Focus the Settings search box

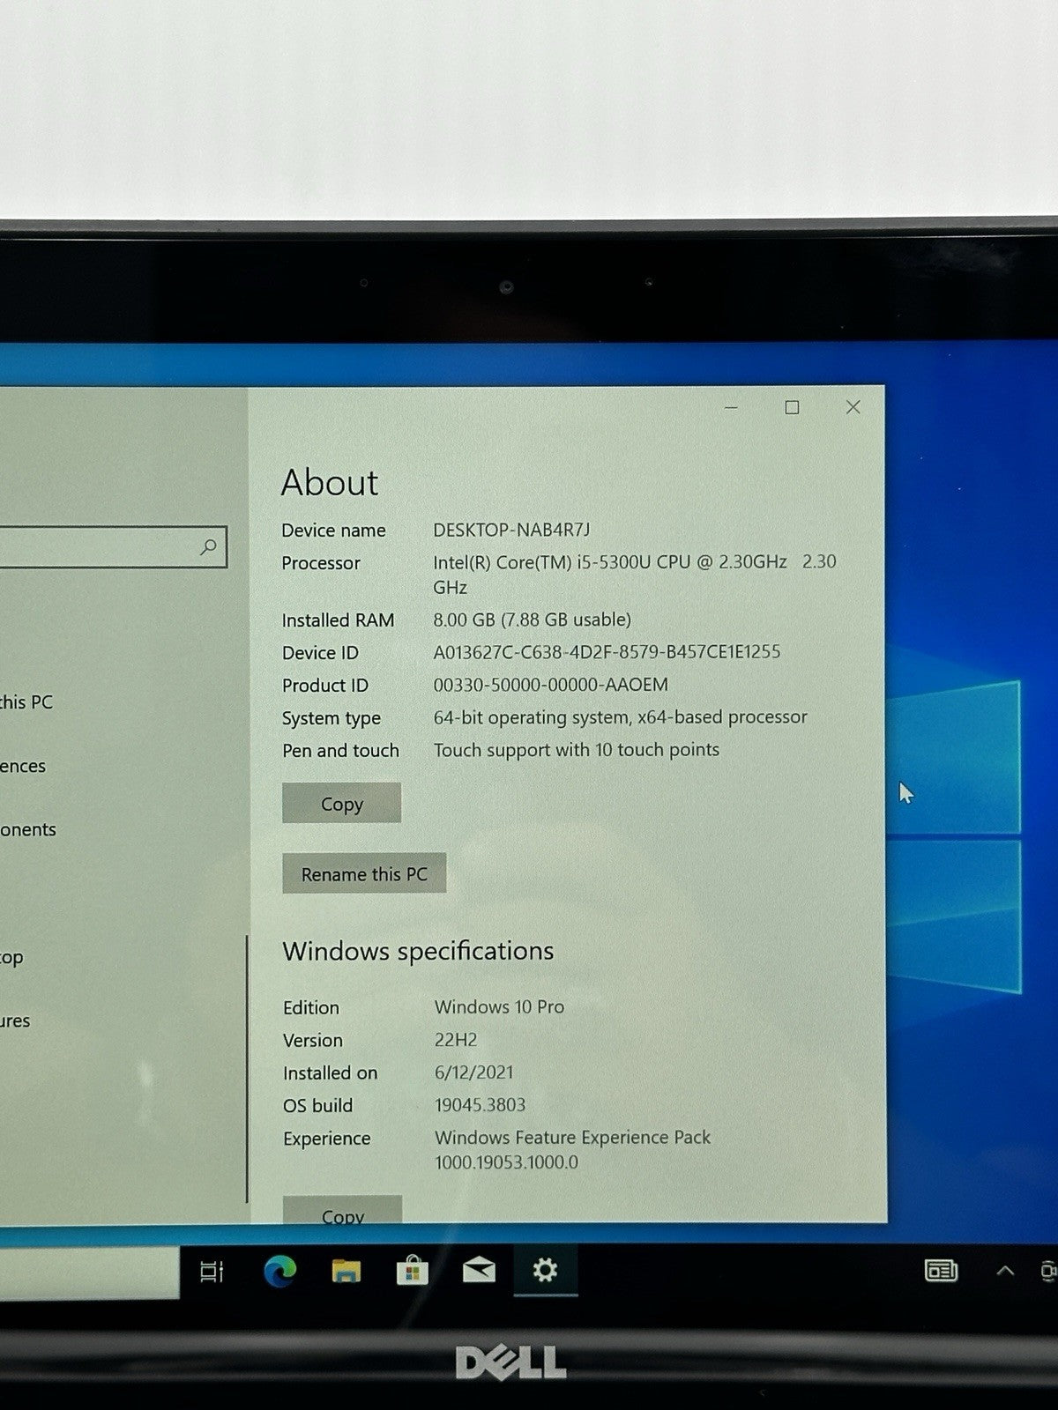click(x=113, y=547)
